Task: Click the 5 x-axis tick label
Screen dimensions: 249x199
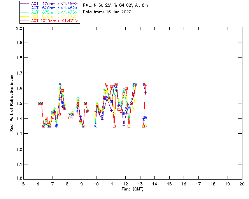Action: (x=23, y=184)
